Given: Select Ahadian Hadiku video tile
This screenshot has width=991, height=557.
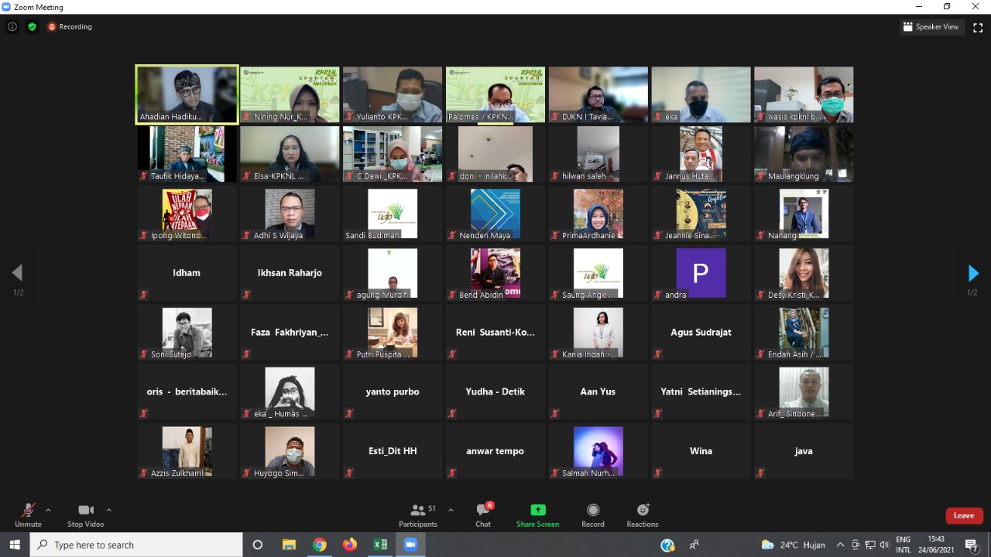Looking at the screenshot, I should coord(187,94).
